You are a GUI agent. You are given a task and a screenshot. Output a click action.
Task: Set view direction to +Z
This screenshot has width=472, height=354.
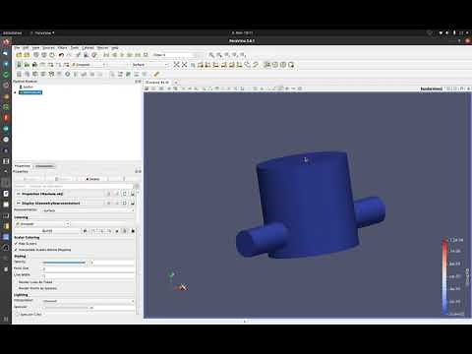[x=231, y=65]
